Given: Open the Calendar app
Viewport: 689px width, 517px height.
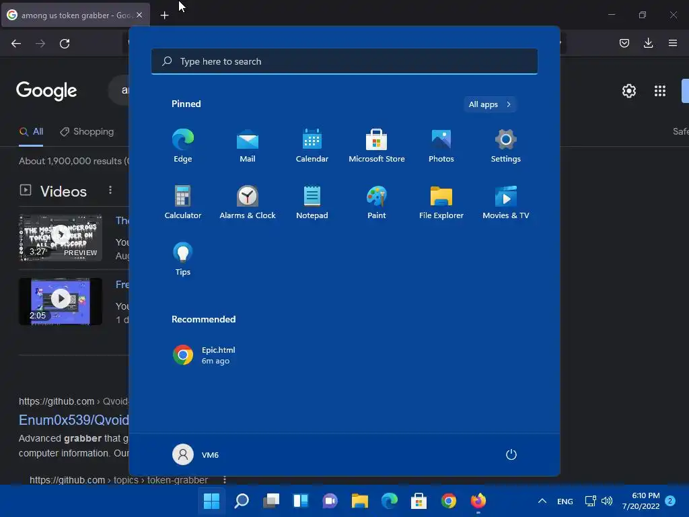Looking at the screenshot, I should (x=312, y=145).
